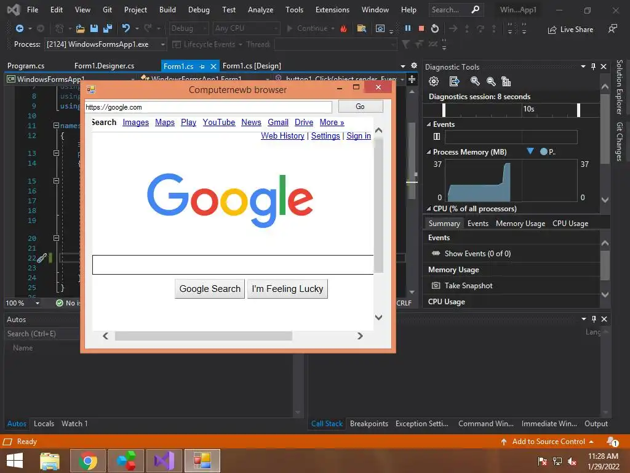
Task: Collapse the Events section in diagnostics graph
Action: click(428, 124)
